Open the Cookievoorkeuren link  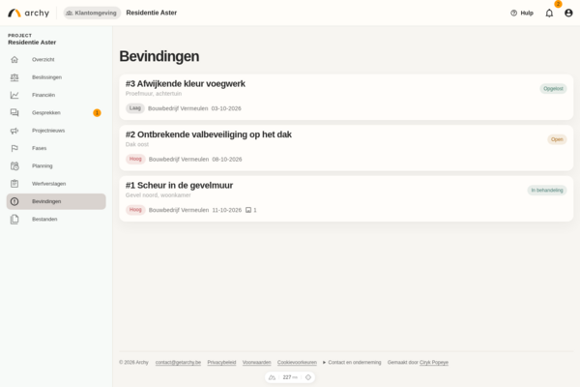pos(297,362)
